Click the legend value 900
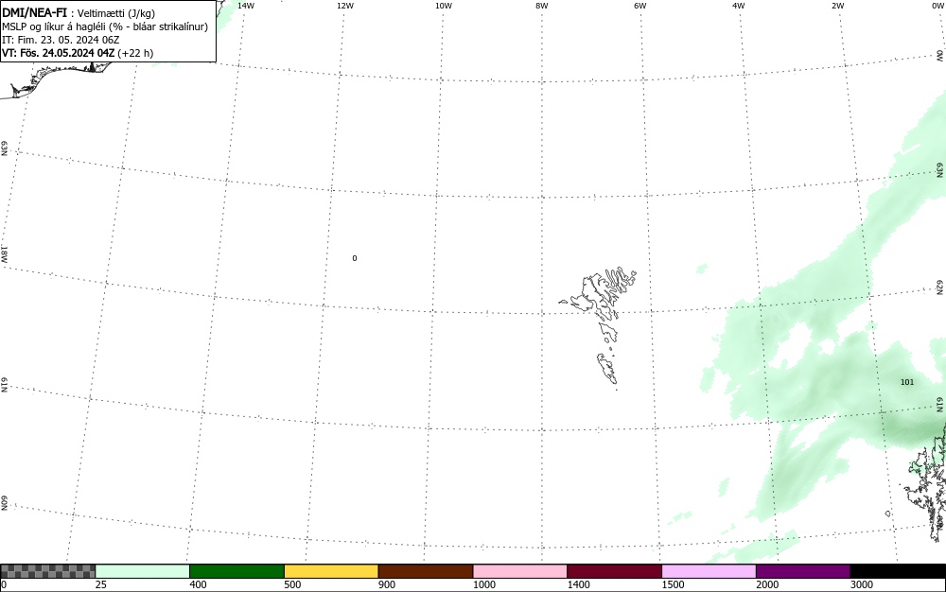 (387, 584)
